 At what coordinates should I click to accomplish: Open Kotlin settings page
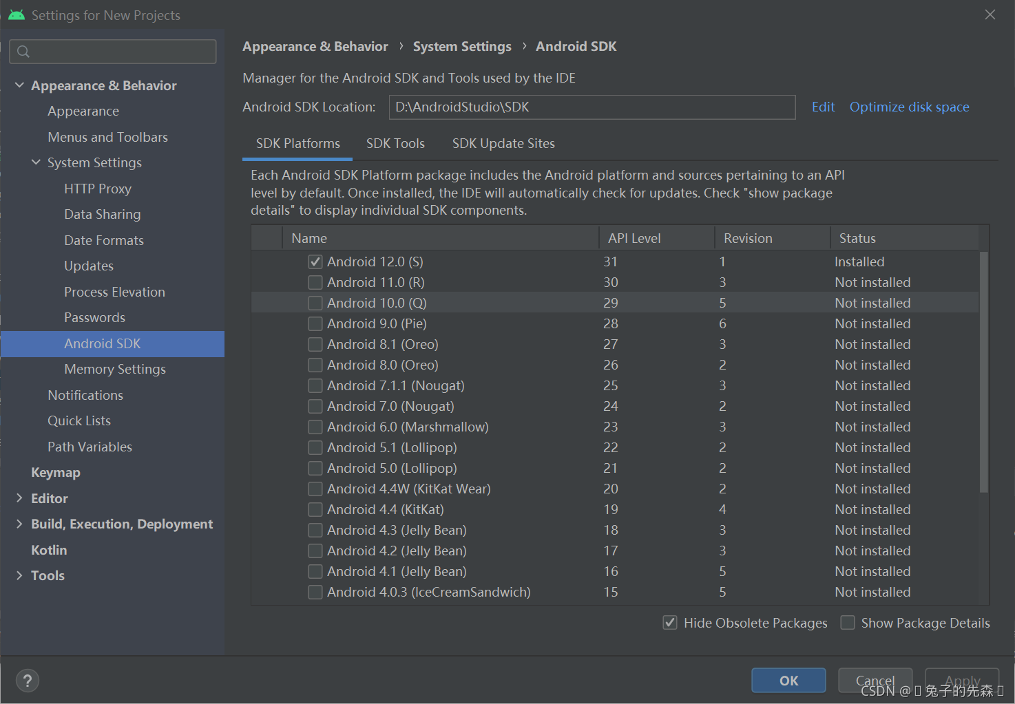pyautogui.click(x=49, y=550)
